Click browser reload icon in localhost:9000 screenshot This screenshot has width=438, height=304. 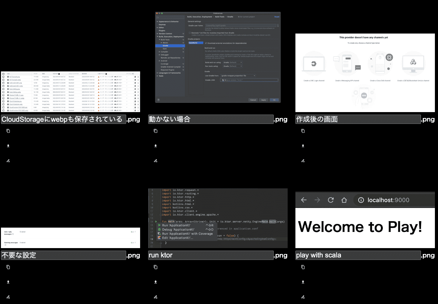(x=331, y=200)
